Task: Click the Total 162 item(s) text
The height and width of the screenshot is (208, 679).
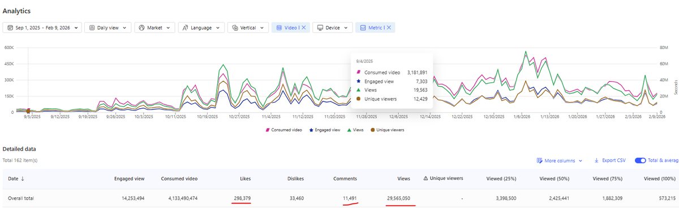Action: [x=20, y=160]
